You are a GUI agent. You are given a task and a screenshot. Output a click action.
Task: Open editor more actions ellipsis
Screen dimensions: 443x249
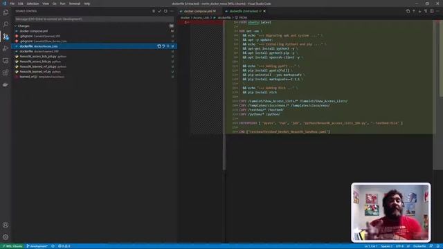pos(437,11)
